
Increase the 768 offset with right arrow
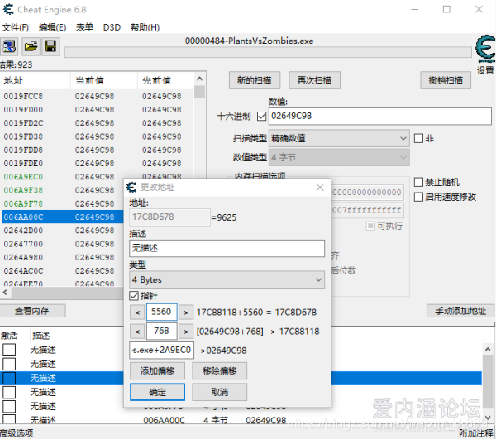186,332
